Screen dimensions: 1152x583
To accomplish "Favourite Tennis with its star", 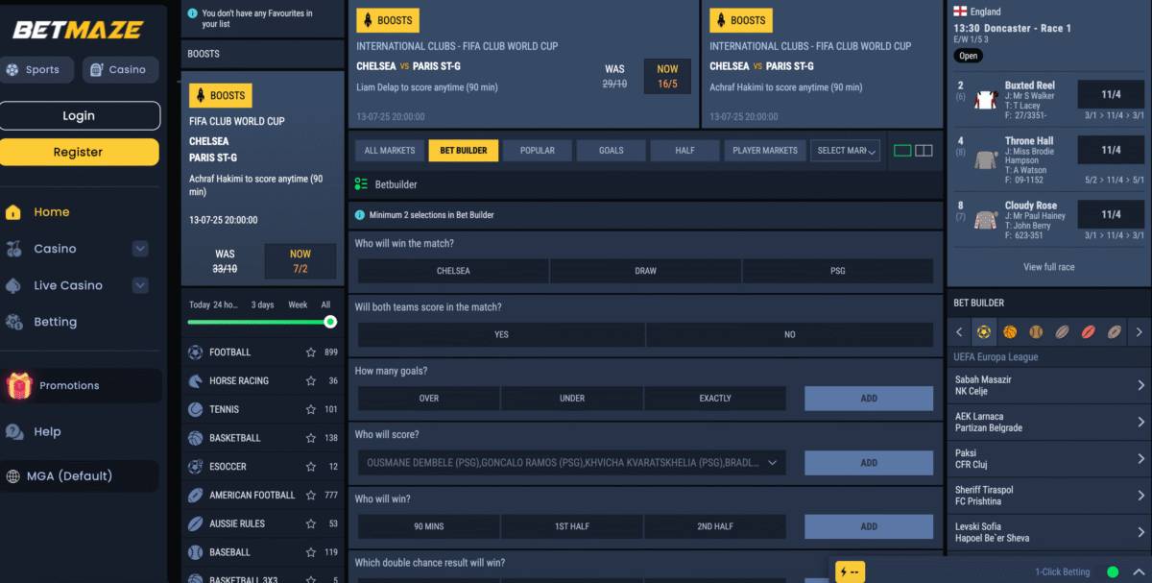I will [x=310, y=409].
